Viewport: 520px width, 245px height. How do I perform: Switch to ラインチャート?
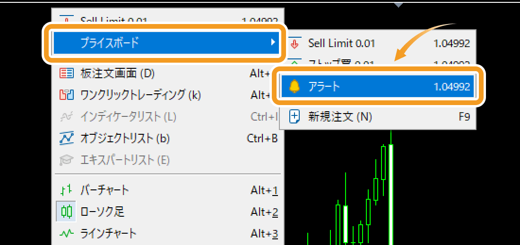[x=168, y=234]
